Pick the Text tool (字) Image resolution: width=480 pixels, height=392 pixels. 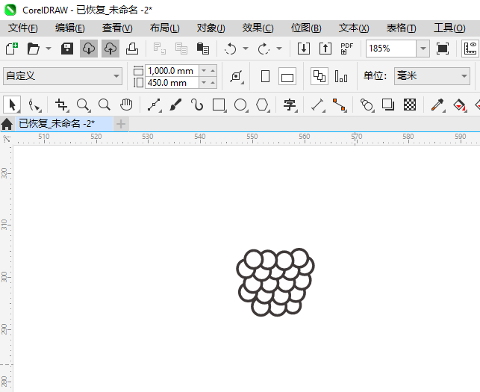click(x=290, y=105)
